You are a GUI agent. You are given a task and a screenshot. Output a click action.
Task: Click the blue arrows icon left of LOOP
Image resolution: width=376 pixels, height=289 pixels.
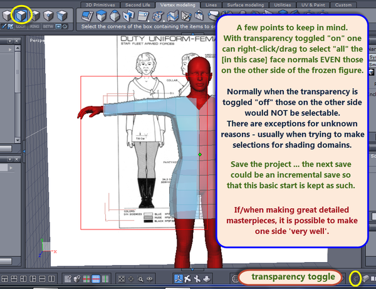10,26
